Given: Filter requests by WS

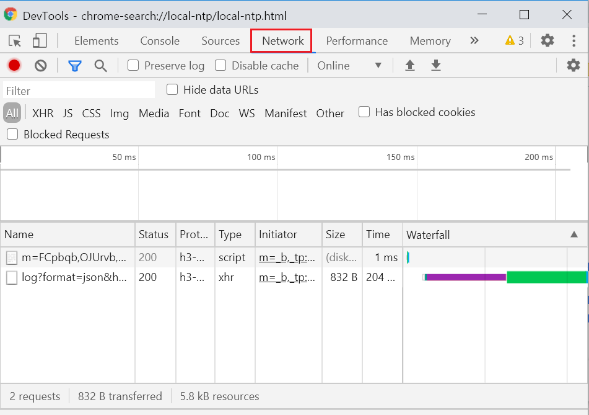Looking at the screenshot, I should tap(247, 114).
